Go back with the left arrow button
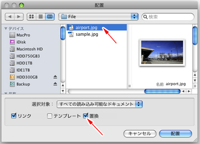The height and width of the screenshot is (144, 200). click(10, 17)
